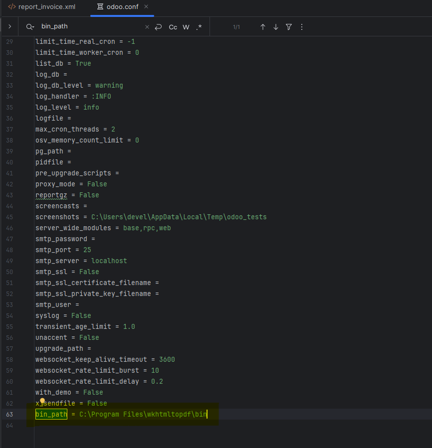Enable Regex (.*) search option
The height and width of the screenshot is (448, 432).
199,27
